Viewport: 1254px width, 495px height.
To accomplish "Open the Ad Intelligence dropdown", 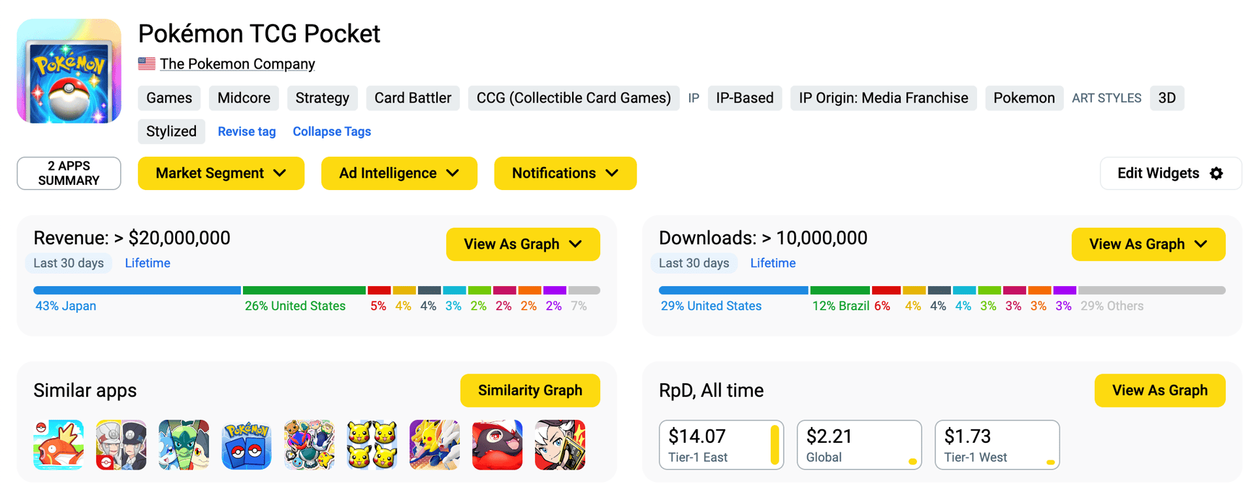I will click(x=399, y=173).
